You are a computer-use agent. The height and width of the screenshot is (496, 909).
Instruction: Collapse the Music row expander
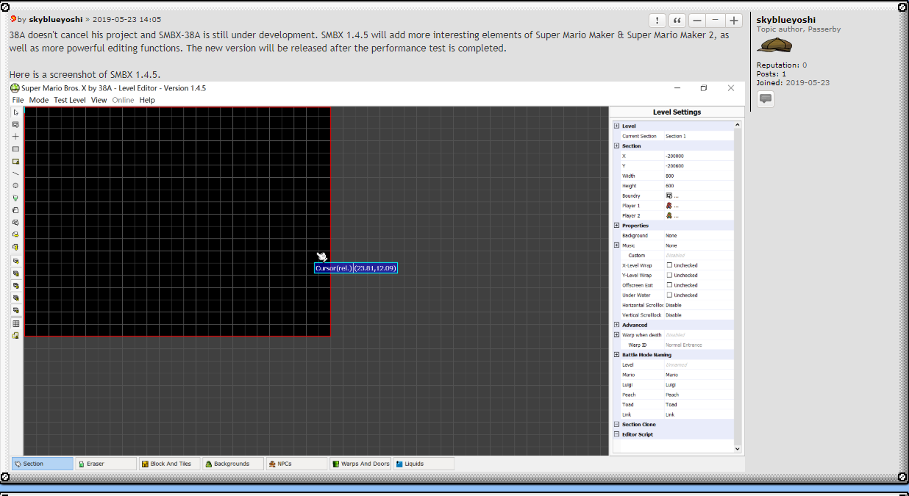[x=616, y=245]
